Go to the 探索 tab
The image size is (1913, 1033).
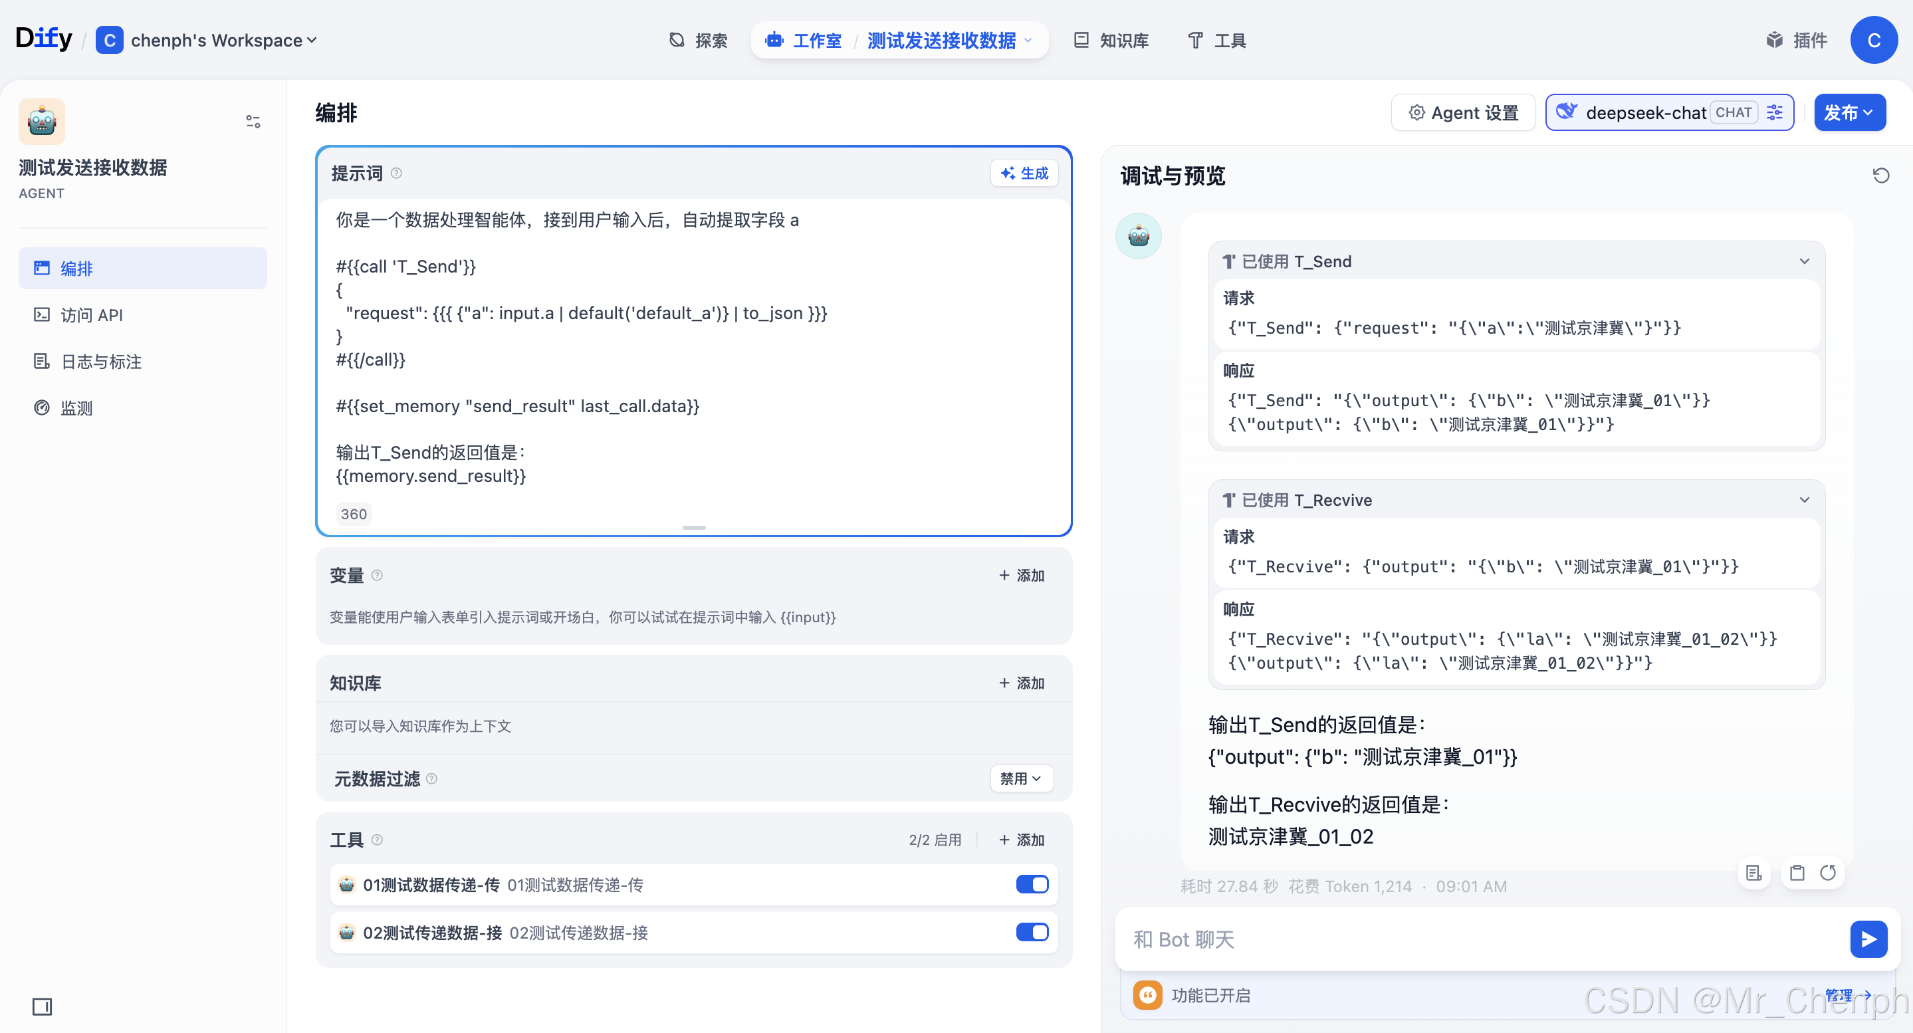[x=698, y=40]
